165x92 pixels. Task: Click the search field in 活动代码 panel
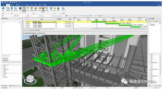pyautogui.click(x=11, y=22)
